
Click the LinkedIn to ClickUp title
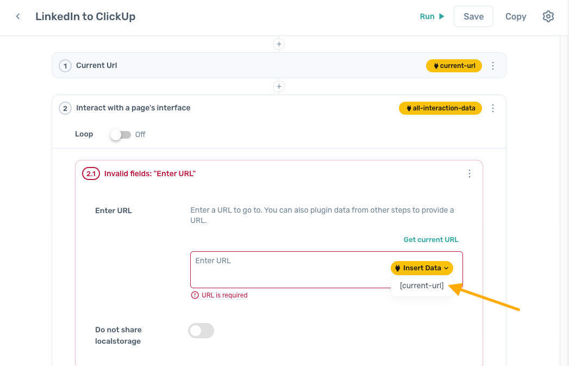(85, 16)
